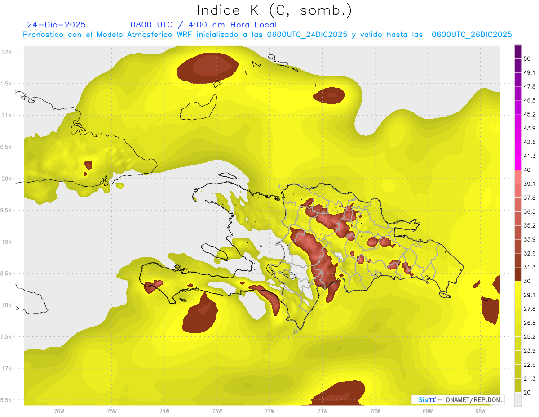
Task: Click the longitude label "72W"
Action: 269,411
